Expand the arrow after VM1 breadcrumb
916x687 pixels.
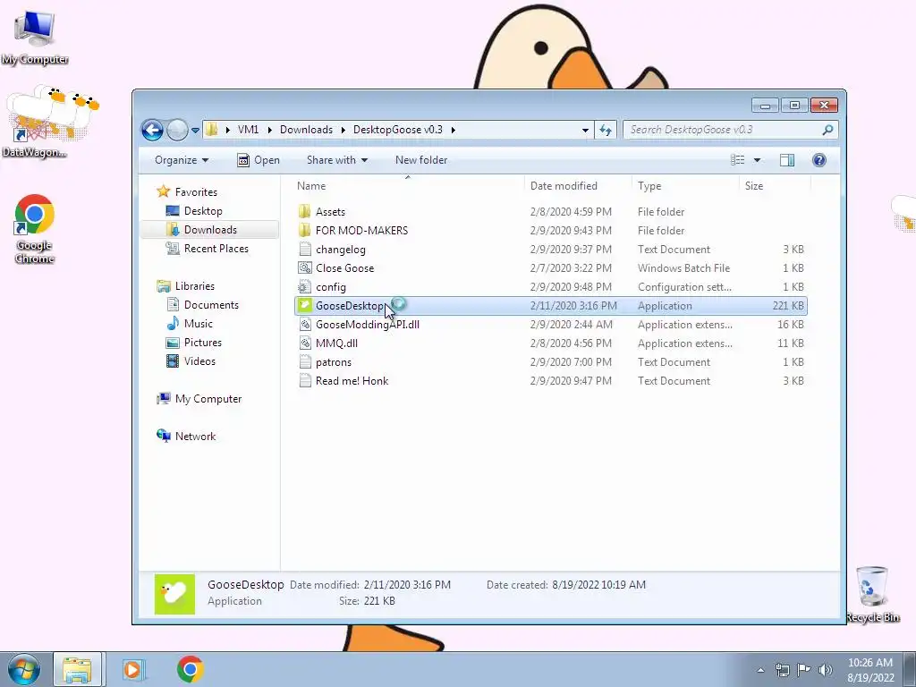point(269,130)
